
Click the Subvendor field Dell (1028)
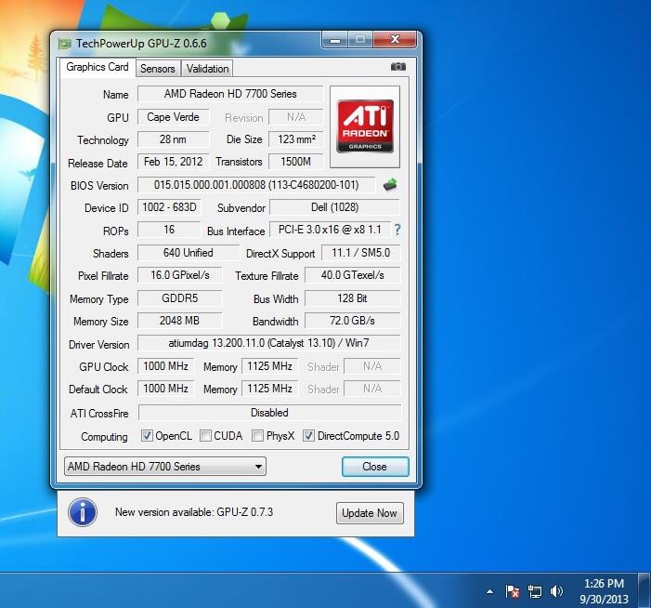click(x=334, y=207)
